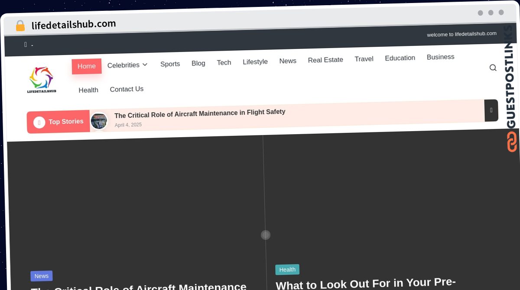Screen dimensions: 520x290
Task: Open the Education menu item
Action: (400, 58)
